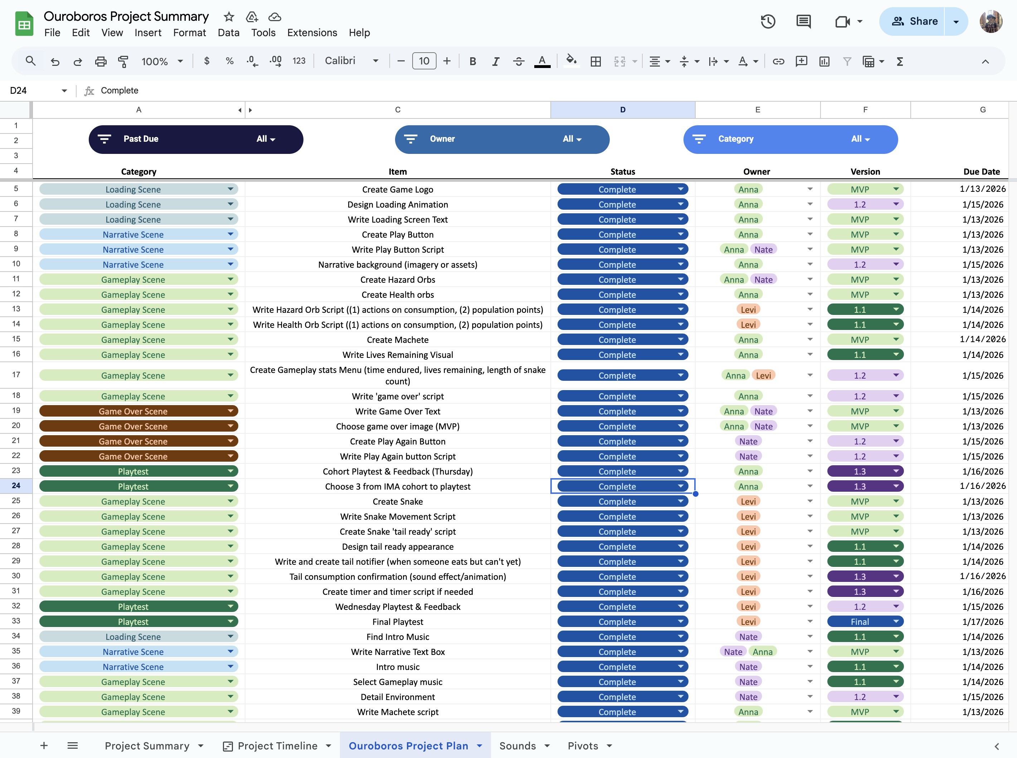Open Status dropdown for Create Game Logo
This screenshot has height=758, width=1017.
coord(681,189)
